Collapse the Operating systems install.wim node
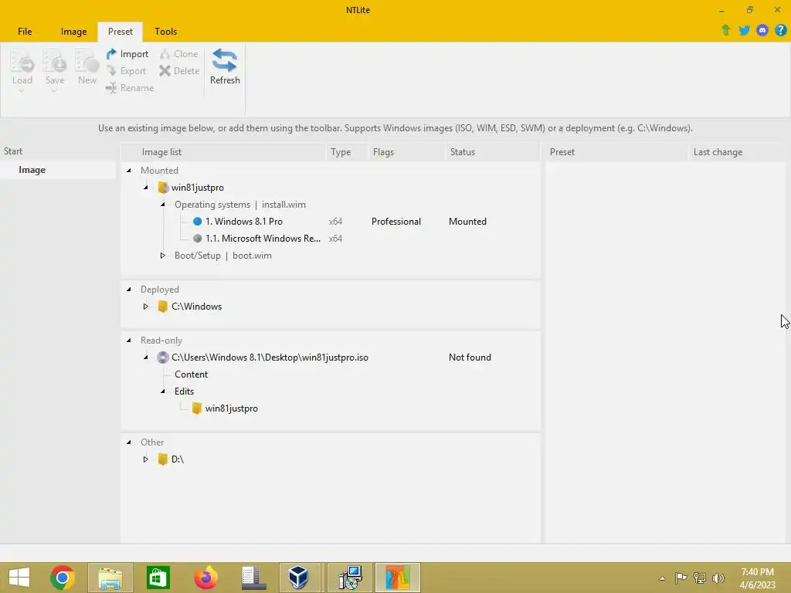791x593 pixels. pyautogui.click(x=162, y=205)
